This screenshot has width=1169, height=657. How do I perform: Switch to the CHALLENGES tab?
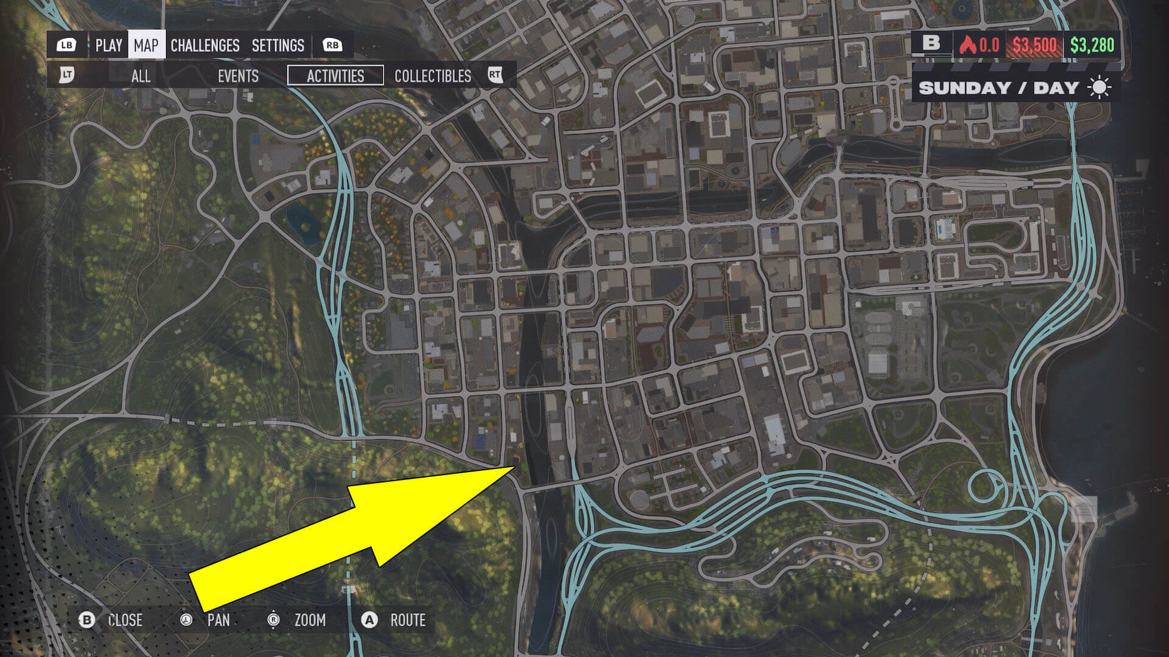[205, 45]
